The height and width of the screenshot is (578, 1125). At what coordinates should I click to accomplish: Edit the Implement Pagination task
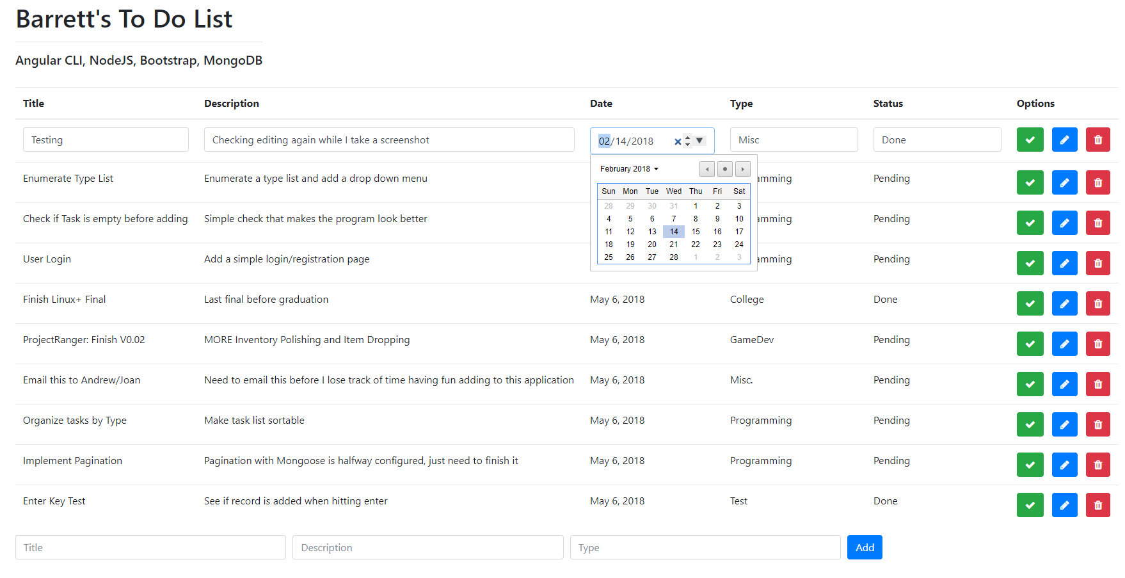point(1064,465)
